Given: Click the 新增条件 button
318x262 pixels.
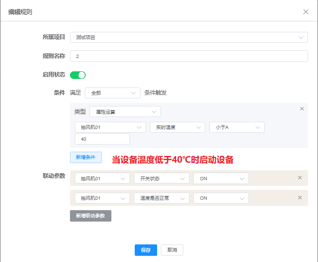Looking at the screenshot, I should click(x=86, y=157).
